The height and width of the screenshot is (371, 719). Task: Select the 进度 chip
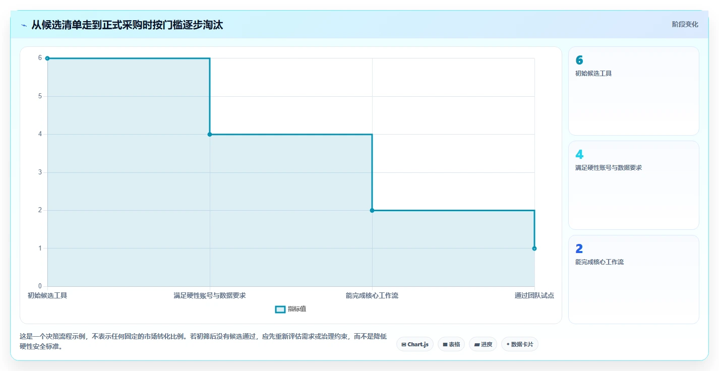point(483,344)
